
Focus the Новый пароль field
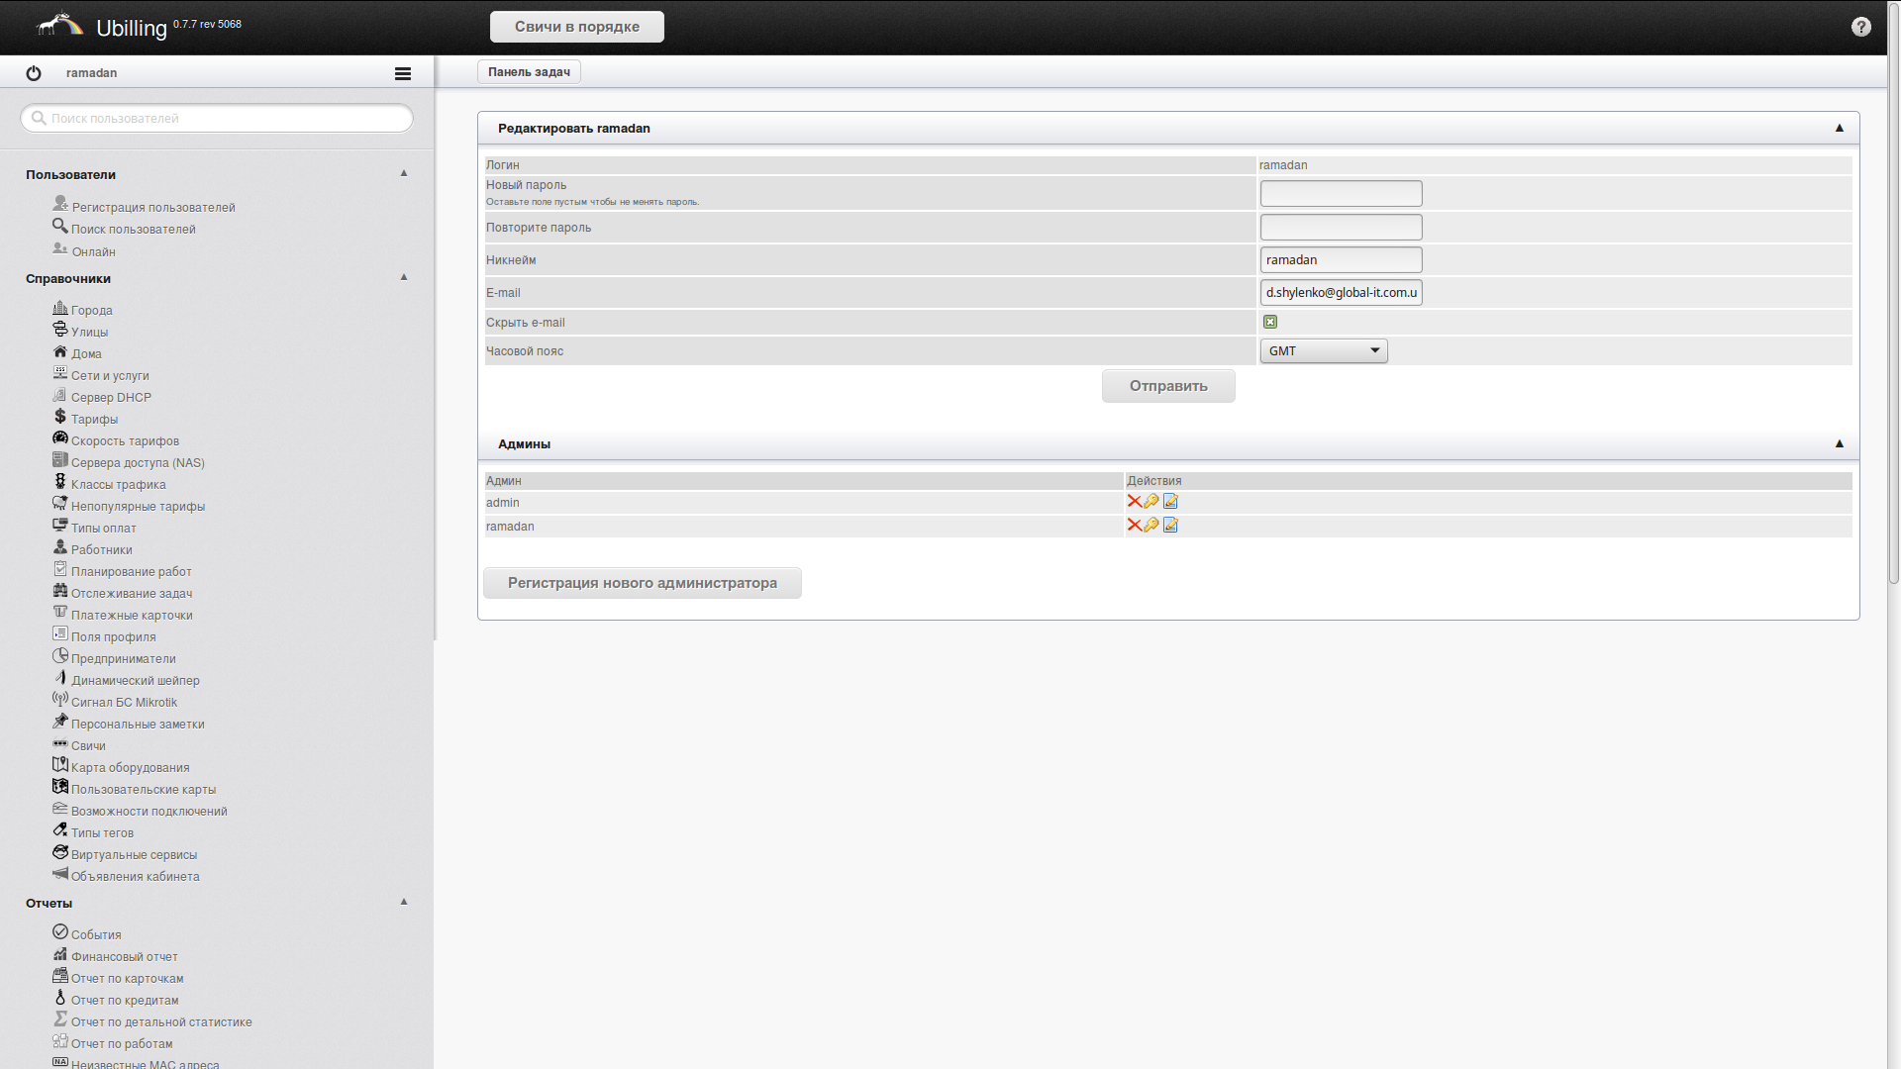(1342, 194)
